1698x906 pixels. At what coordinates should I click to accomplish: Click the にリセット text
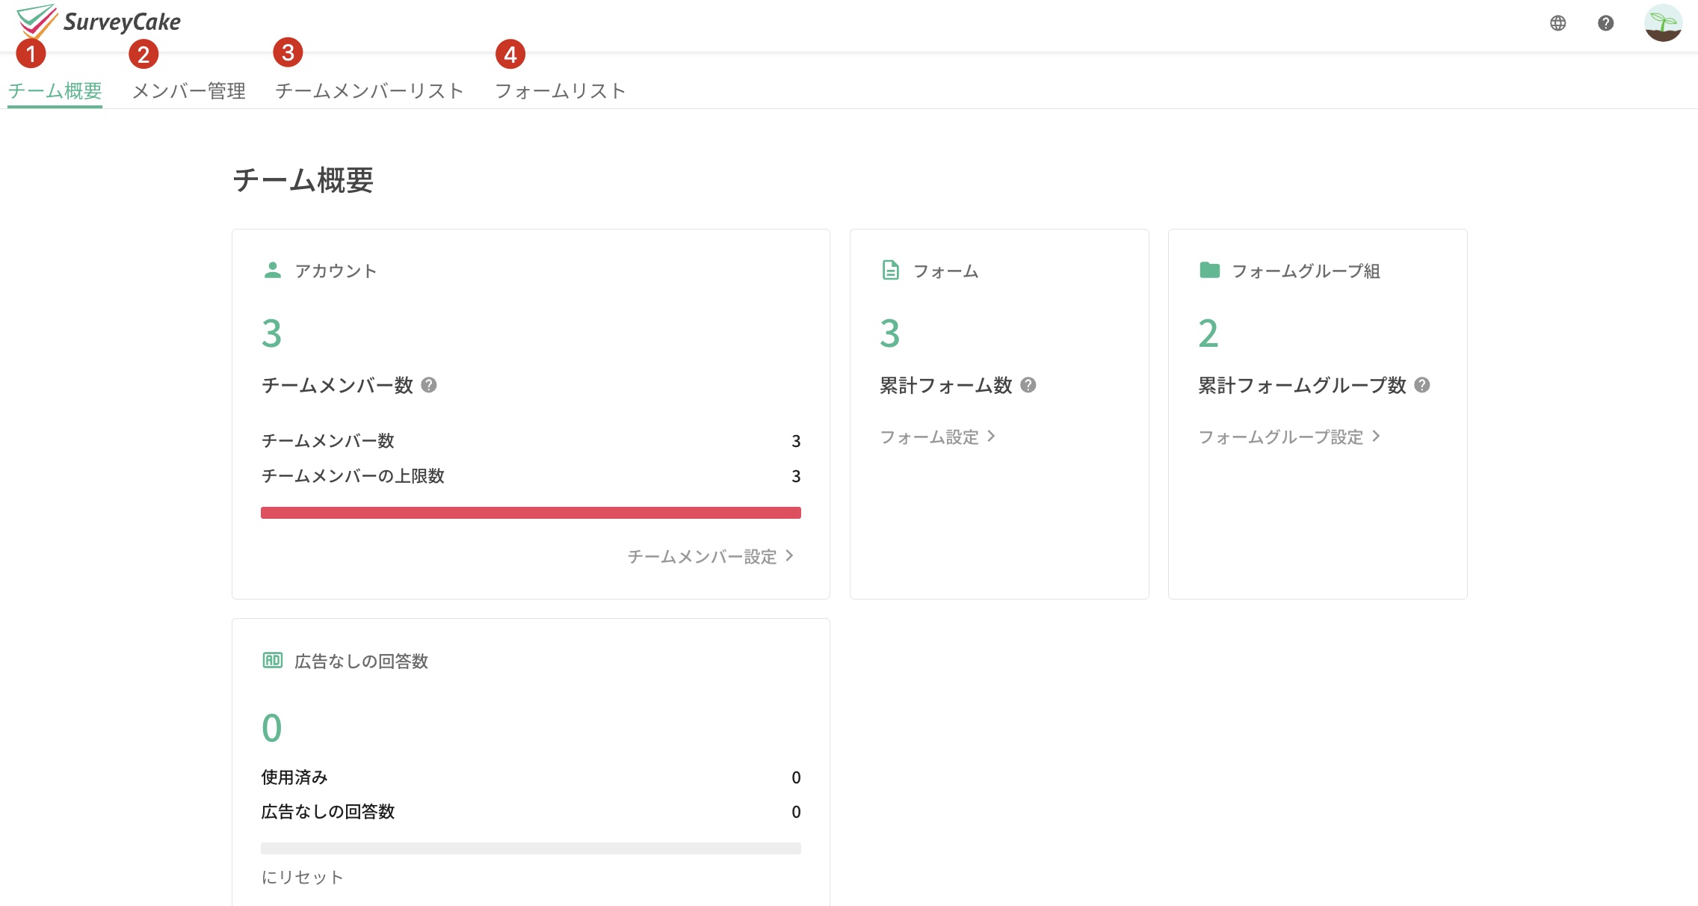point(302,877)
